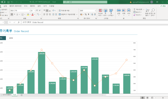This screenshot has width=168, height=99.
Task: Toggle italic formatting button
Action: 14,14
